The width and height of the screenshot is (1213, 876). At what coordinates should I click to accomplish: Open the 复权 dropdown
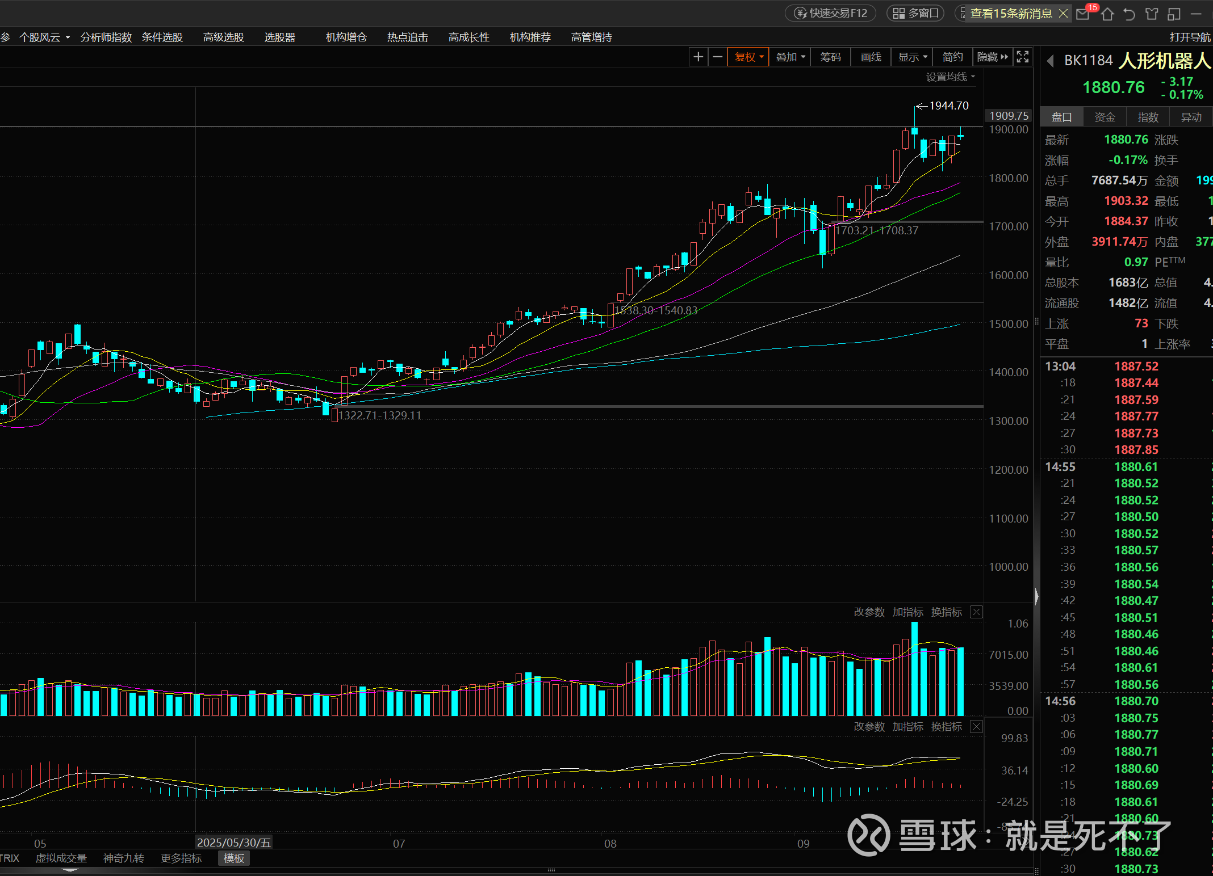tap(748, 57)
